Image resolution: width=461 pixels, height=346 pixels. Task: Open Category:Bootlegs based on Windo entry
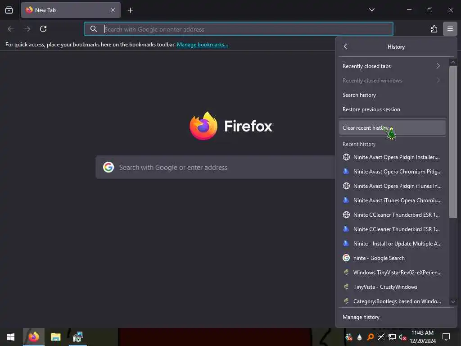(x=392, y=301)
